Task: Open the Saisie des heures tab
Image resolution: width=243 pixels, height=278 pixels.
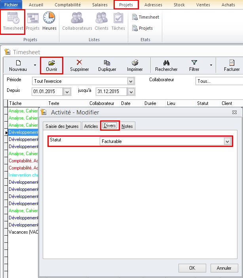Action: [x=62, y=126]
